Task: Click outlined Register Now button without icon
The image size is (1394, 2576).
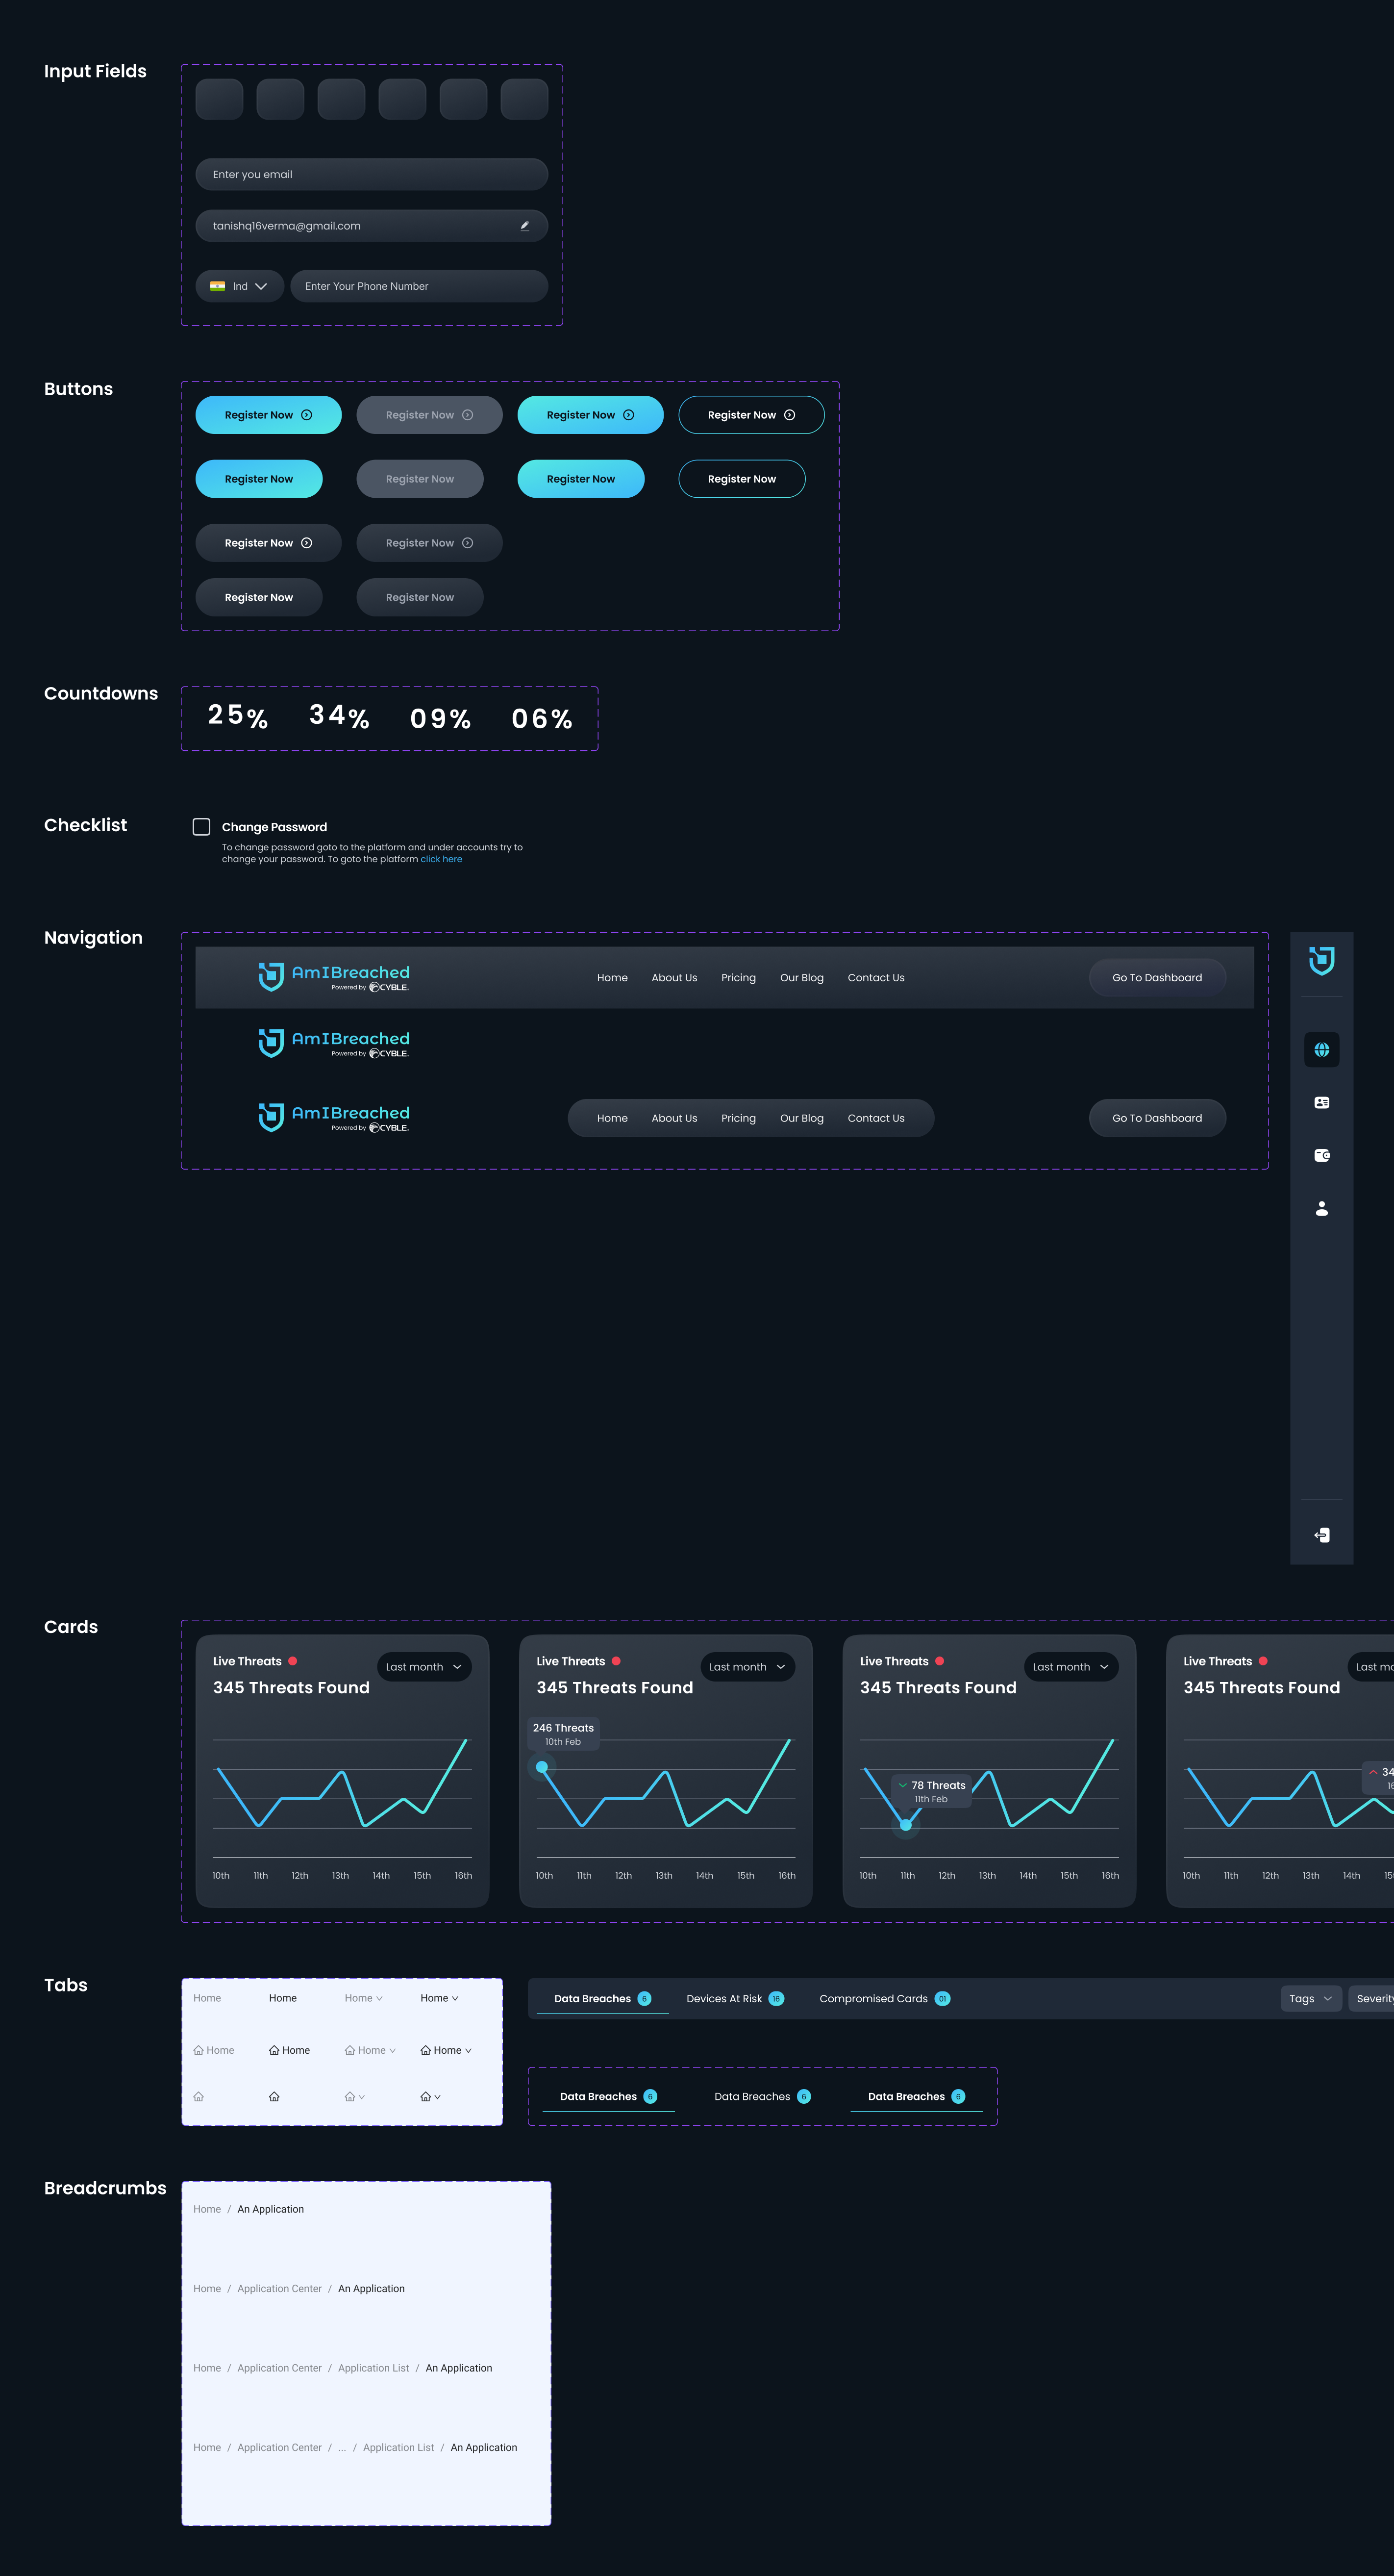Action: click(742, 479)
